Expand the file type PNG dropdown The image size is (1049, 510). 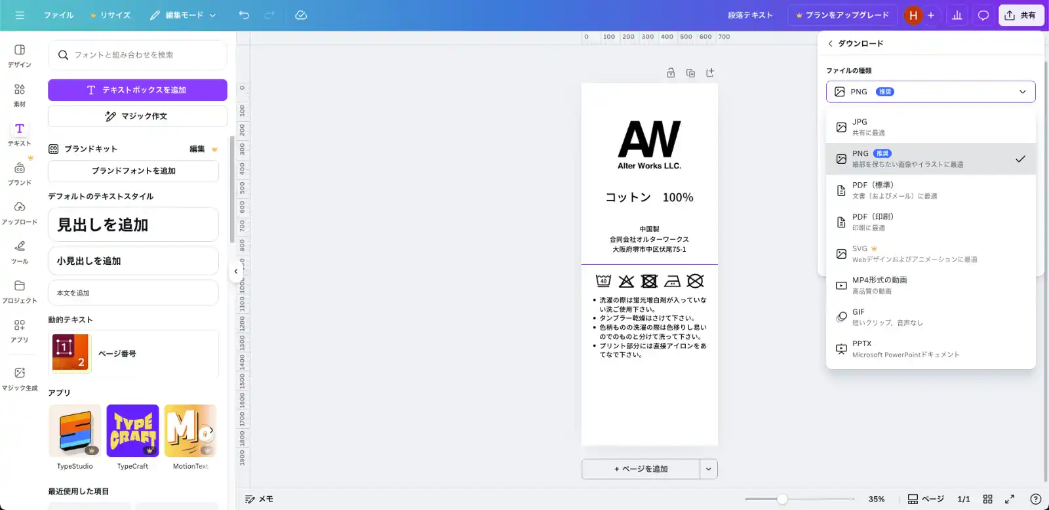[930, 92]
